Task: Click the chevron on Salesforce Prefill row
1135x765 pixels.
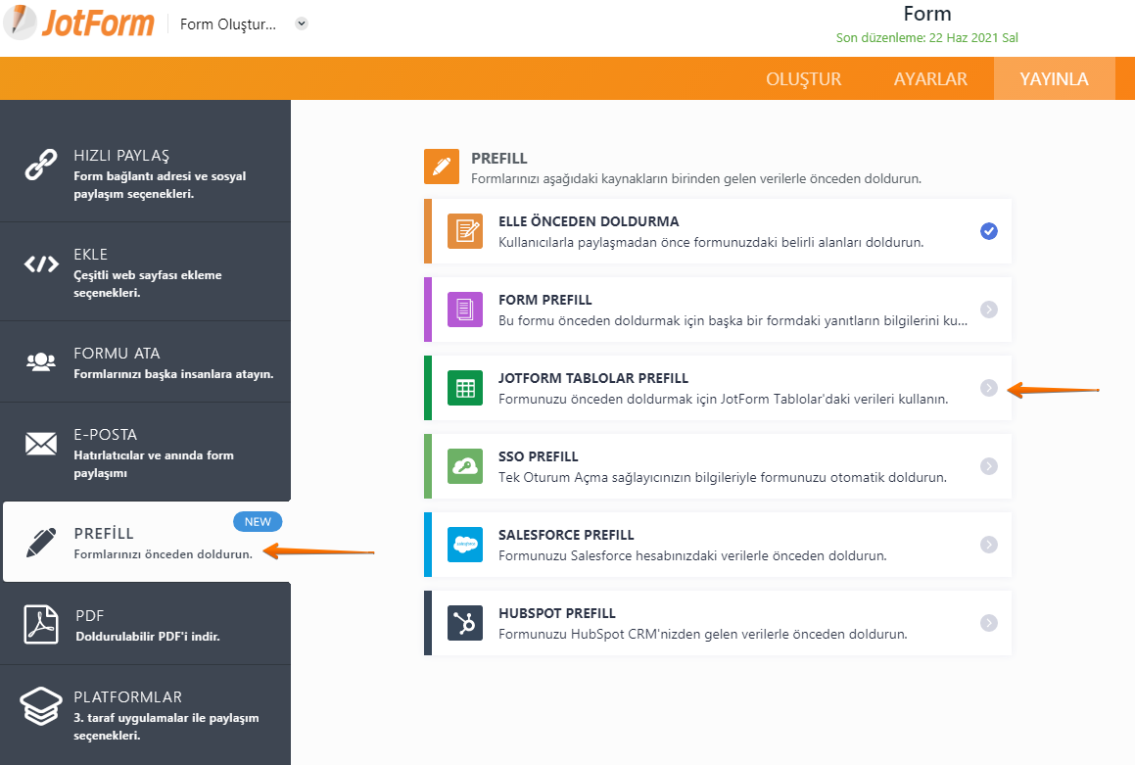Action: 989,545
